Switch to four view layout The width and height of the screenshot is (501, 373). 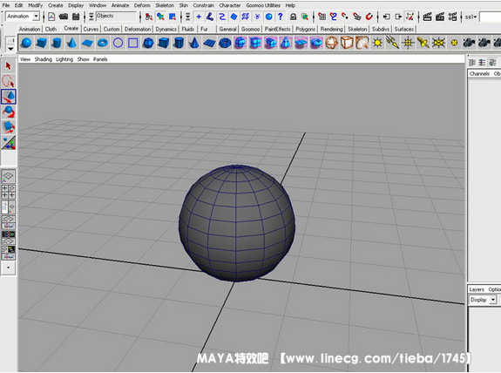[x=9, y=192]
